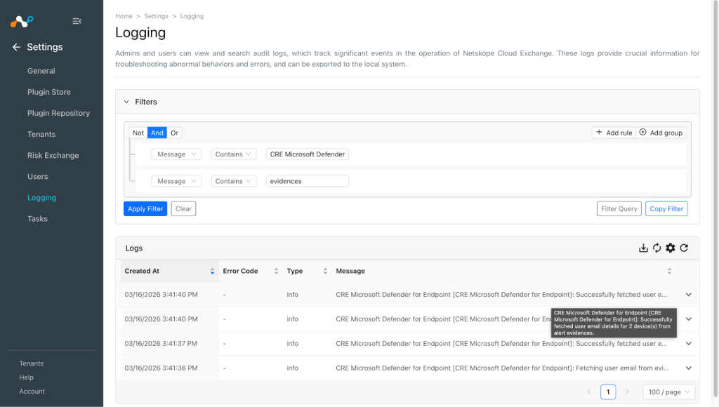Open Plugin Store in sidebar
The height and width of the screenshot is (407, 719).
pyautogui.click(x=49, y=92)
